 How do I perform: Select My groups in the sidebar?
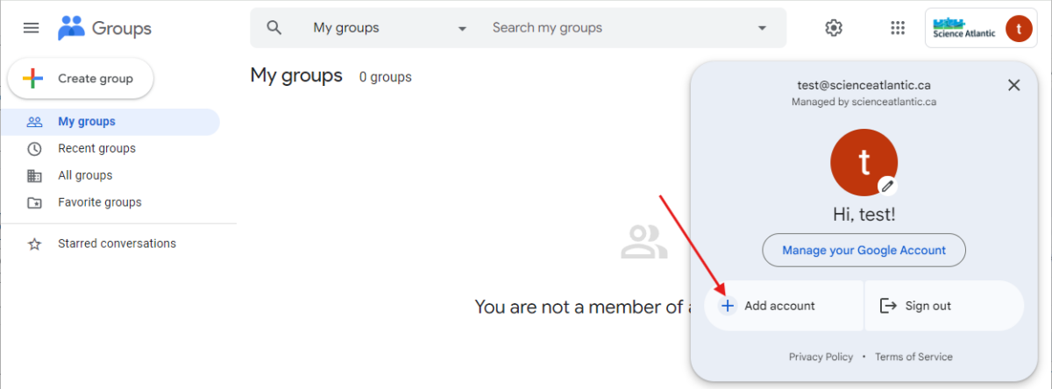coord(87,122)
